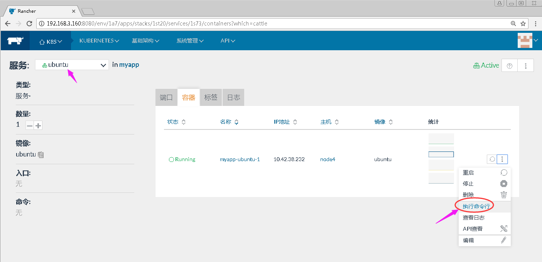Click the browser reload icon
542x262 pixels.
coord(29,24)
